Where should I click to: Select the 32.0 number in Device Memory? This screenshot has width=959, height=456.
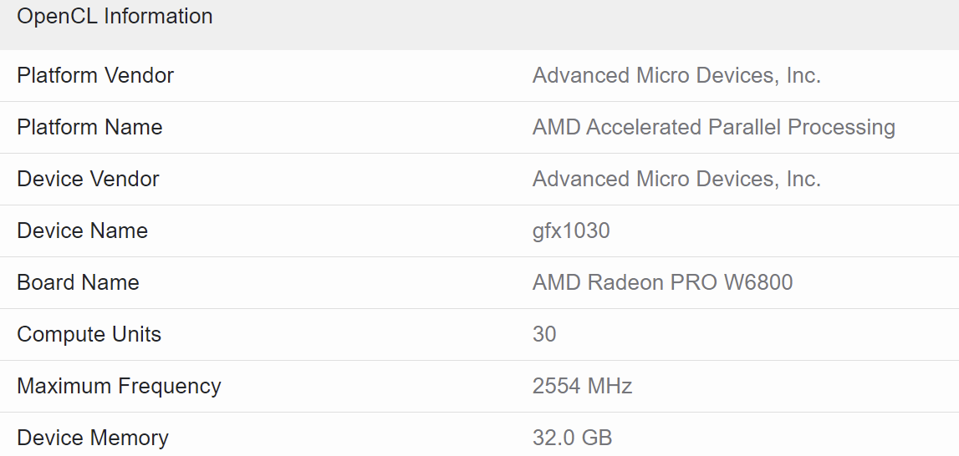point(552,438)
